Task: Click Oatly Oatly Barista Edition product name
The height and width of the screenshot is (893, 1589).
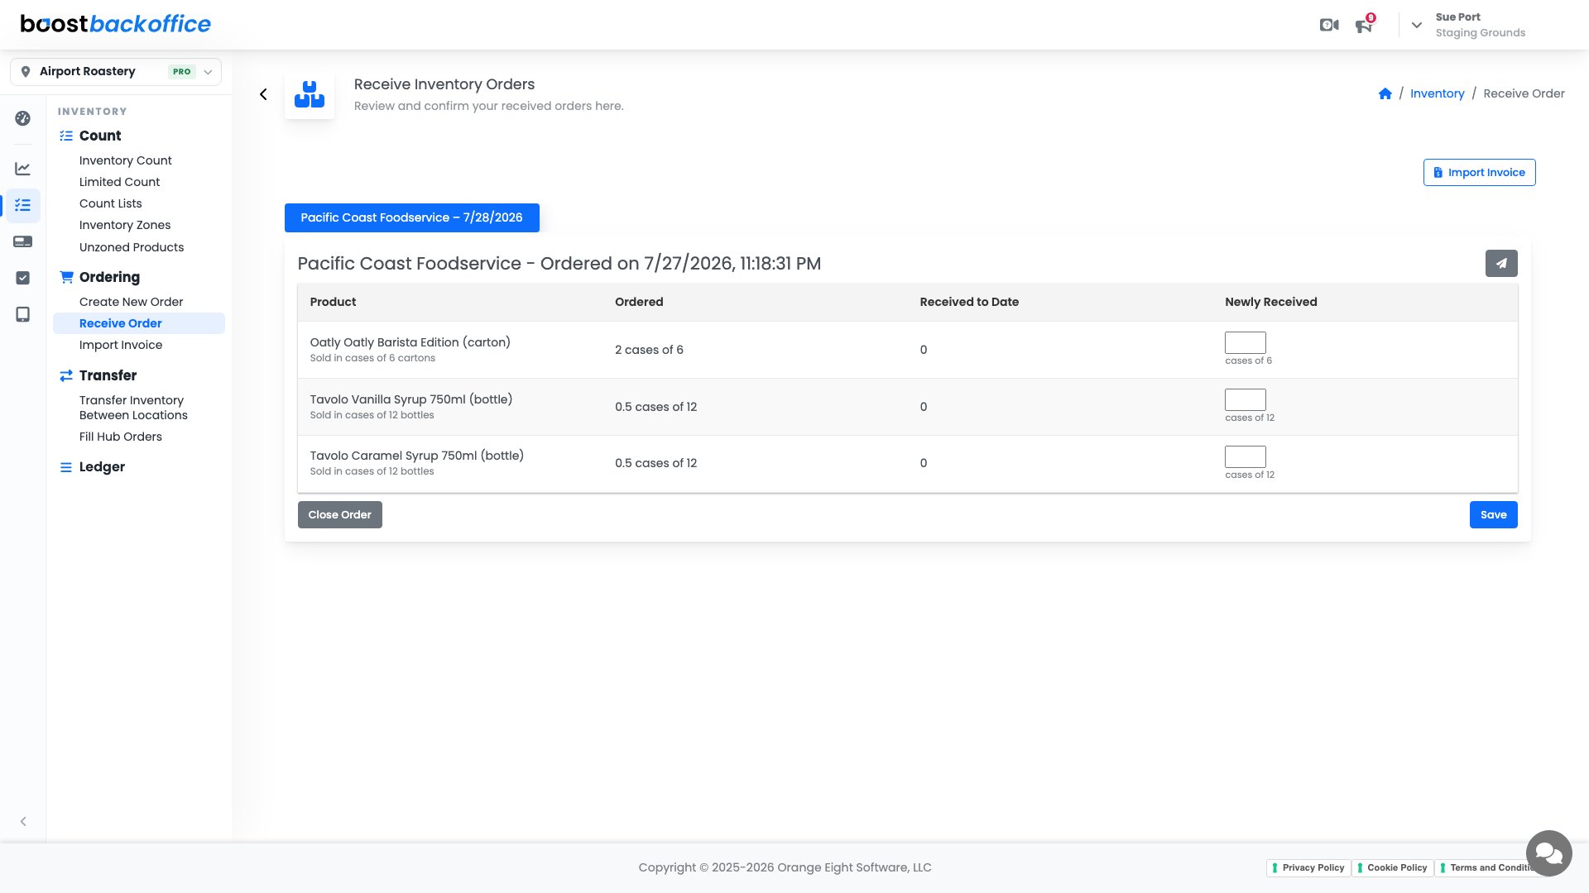Action: coord(410,342)
